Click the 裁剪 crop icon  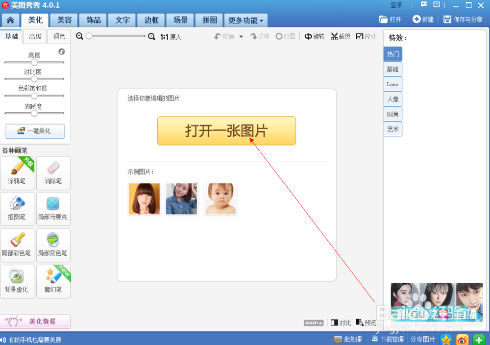click(x=340, y=36)
